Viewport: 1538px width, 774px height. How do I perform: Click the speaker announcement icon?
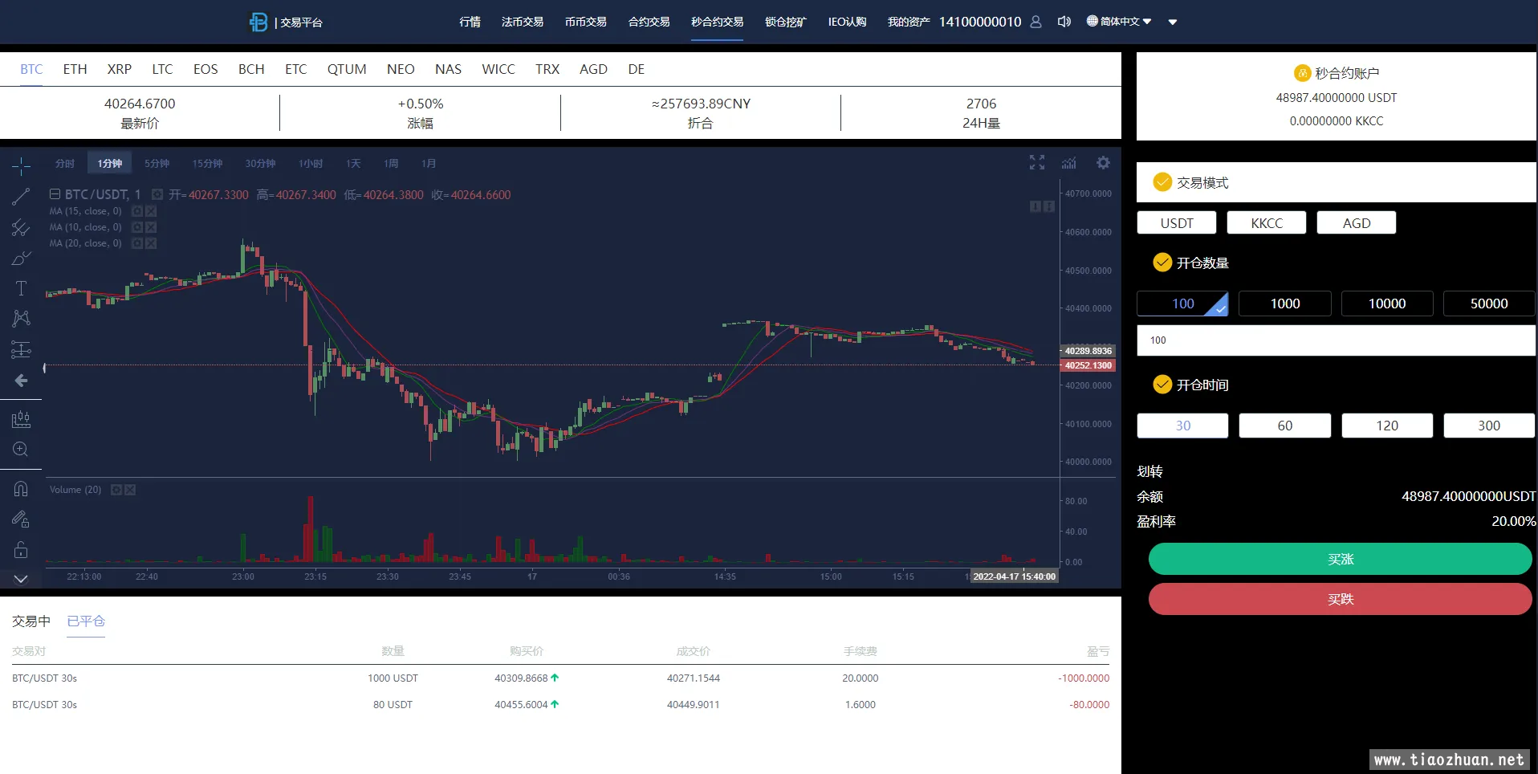tap(1064, 22)
